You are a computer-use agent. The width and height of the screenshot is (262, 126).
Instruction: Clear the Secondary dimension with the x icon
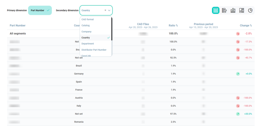pos(105,10)
